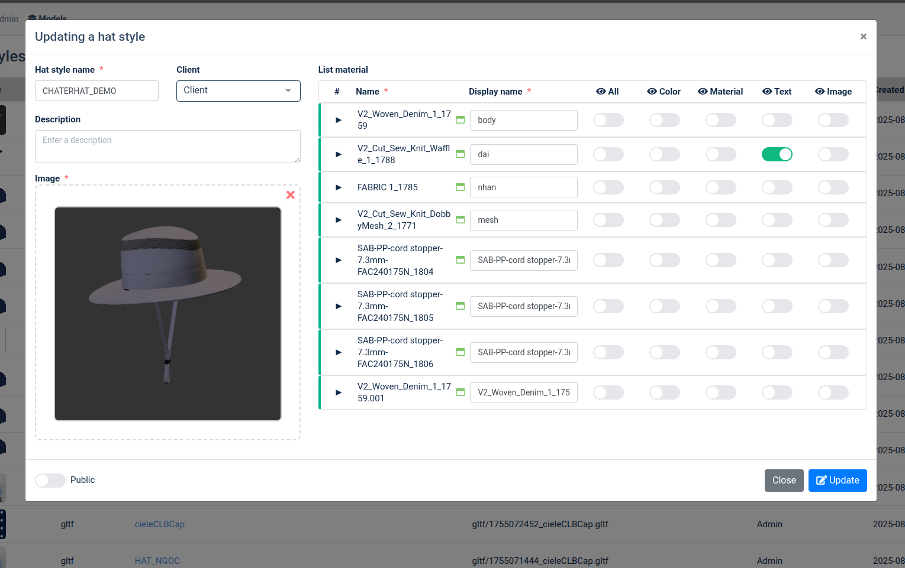The width and height of the screenshot is (905, 568).
Task: Click the green icon beside V2_Cut_Sew_Knit_DobbyMesh_2_1771
Action: pos(460,220)
